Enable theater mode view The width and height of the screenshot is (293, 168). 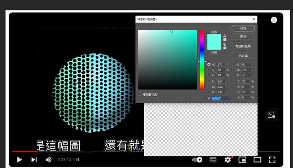[257, 160]
